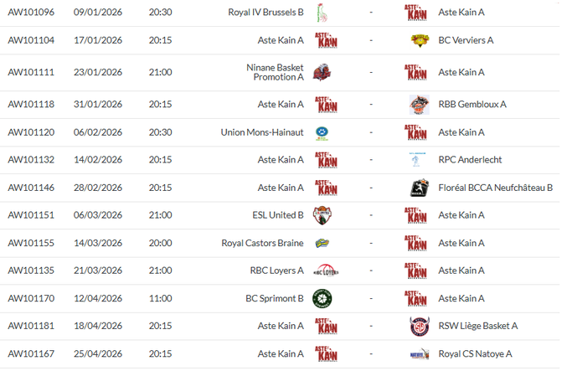Click the Floréal BCCA Neufchâteau B logo
This screenshot has width=567, height=371.
point(419,188)
